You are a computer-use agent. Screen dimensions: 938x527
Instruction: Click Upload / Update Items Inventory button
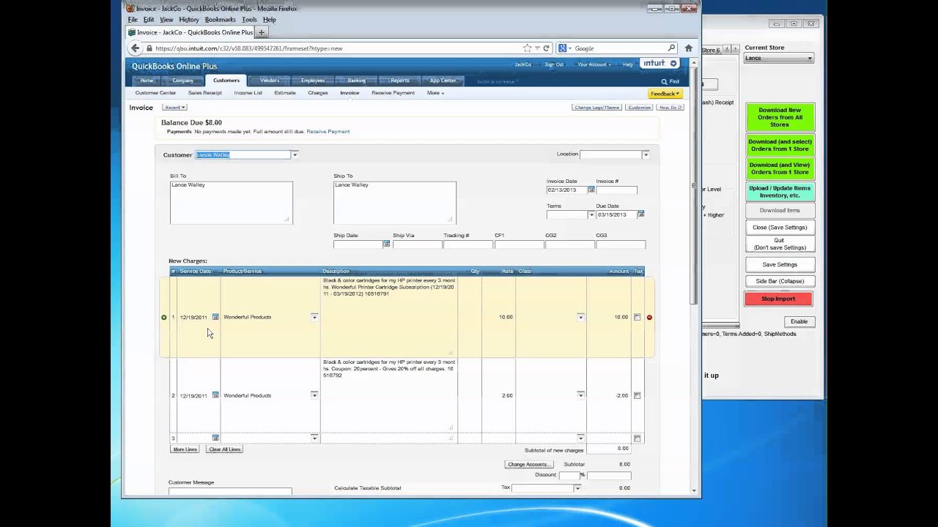(780, 192)
